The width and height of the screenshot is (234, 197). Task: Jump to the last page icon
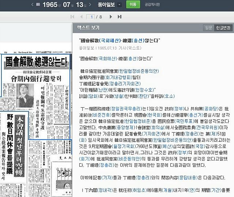[x=120, y=17]
